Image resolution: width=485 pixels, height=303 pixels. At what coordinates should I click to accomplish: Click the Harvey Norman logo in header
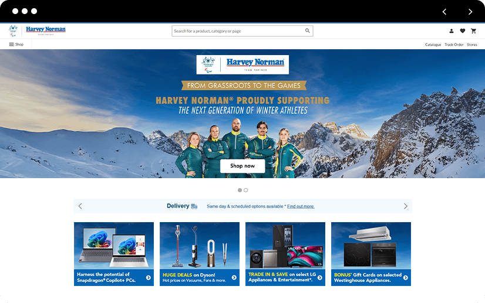46,30
